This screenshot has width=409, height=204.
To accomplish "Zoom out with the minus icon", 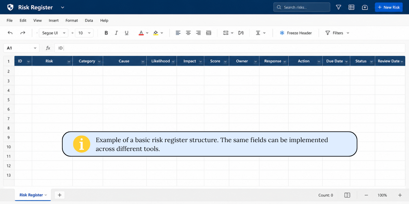I will (x=366, y=195).
